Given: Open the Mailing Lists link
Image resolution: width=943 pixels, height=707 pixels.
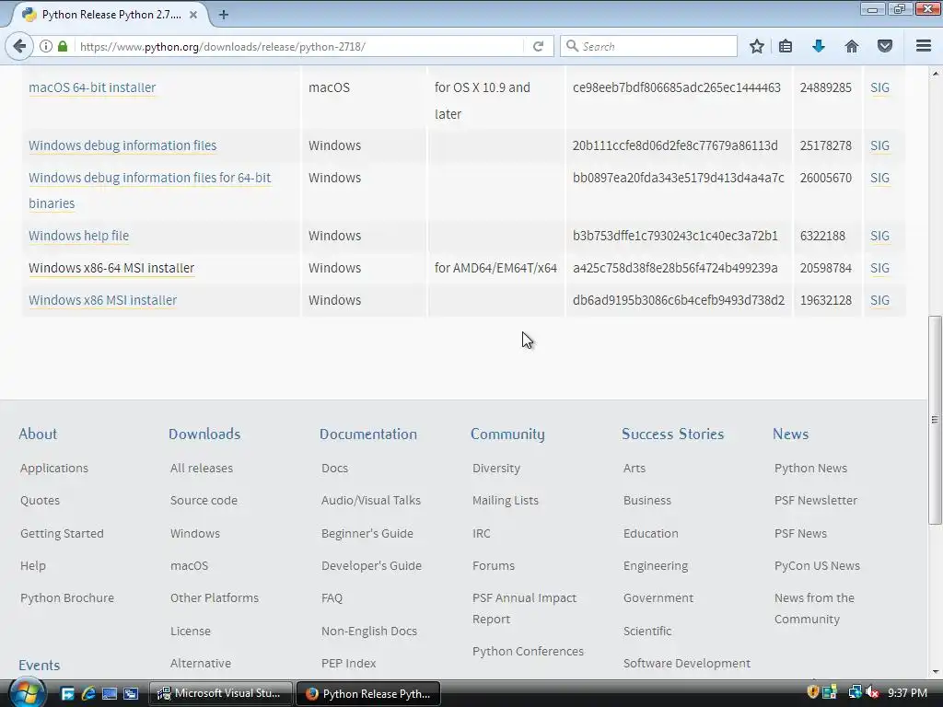Looking at the screenshot, I should pos(506,500).
